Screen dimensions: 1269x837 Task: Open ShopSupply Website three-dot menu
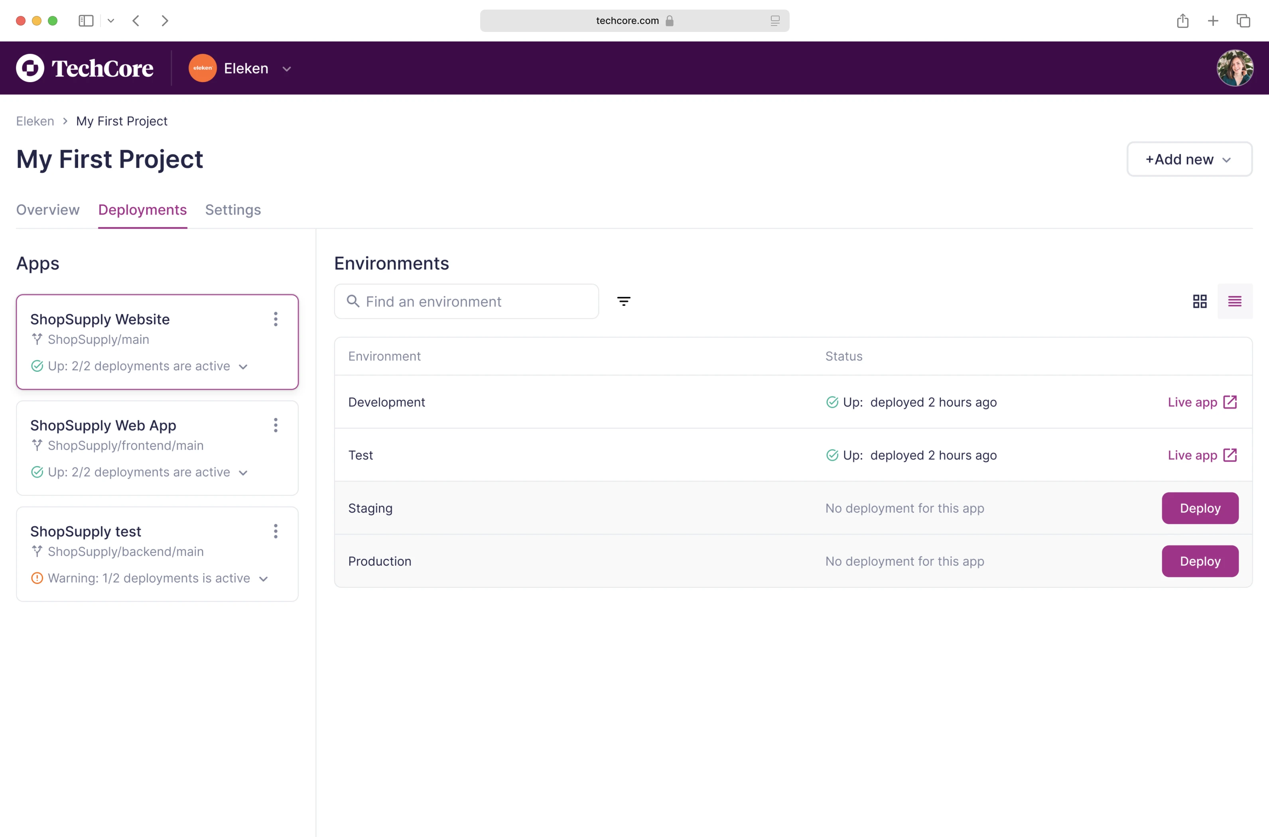[x=275, y=319]
